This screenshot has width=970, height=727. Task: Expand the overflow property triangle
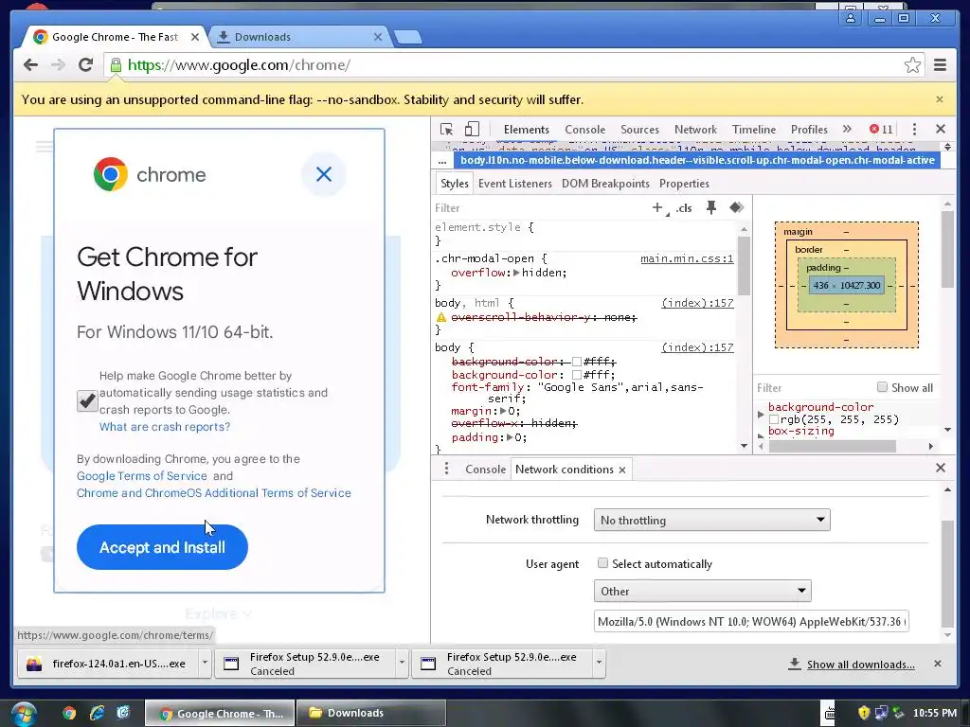tap(516, 273)
